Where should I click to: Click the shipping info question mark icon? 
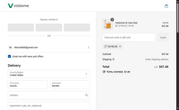pos(113,59)
